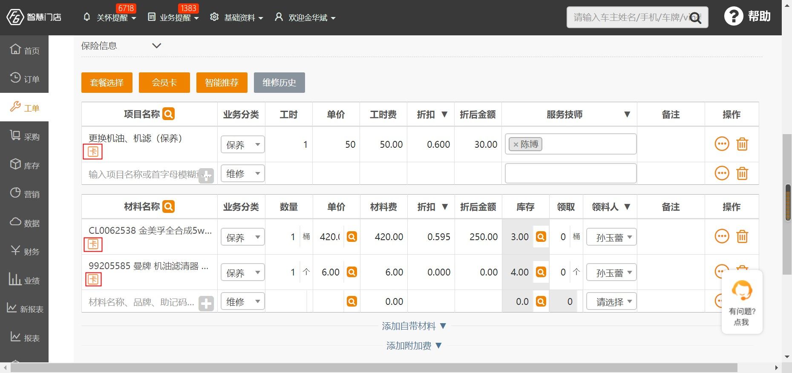Go to 首页 in sidebar
Image resolution: width=792 pixels, height=373 pixels.
[24, 50]
